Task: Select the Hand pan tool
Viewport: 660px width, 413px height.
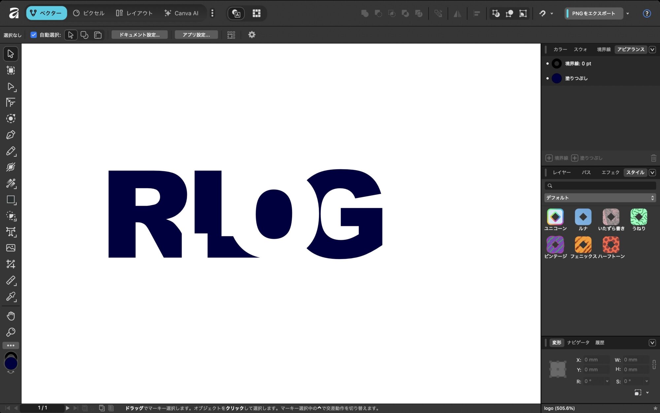Action: click(x=11, y=316)
